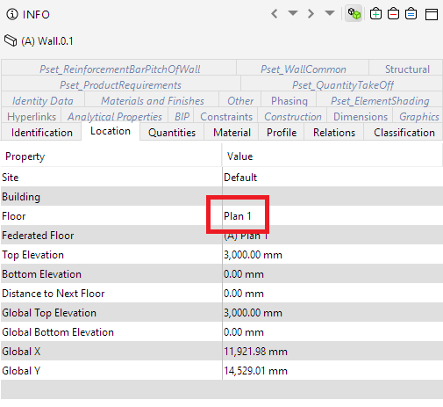Screen dimensions: 443x407
Task: Click the panel window layout icon
Action: (432, 14)
